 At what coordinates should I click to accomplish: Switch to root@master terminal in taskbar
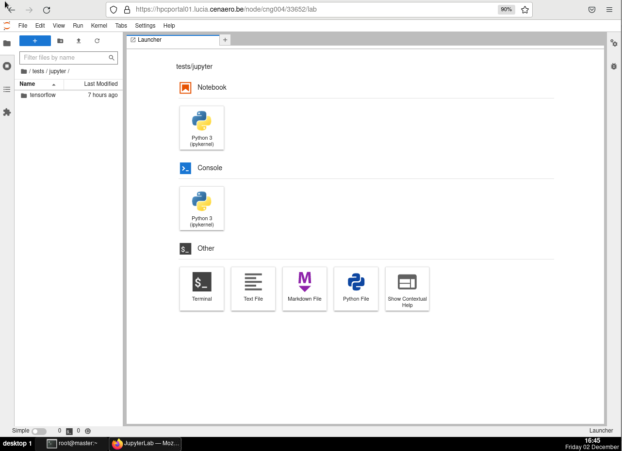point(72,443)
